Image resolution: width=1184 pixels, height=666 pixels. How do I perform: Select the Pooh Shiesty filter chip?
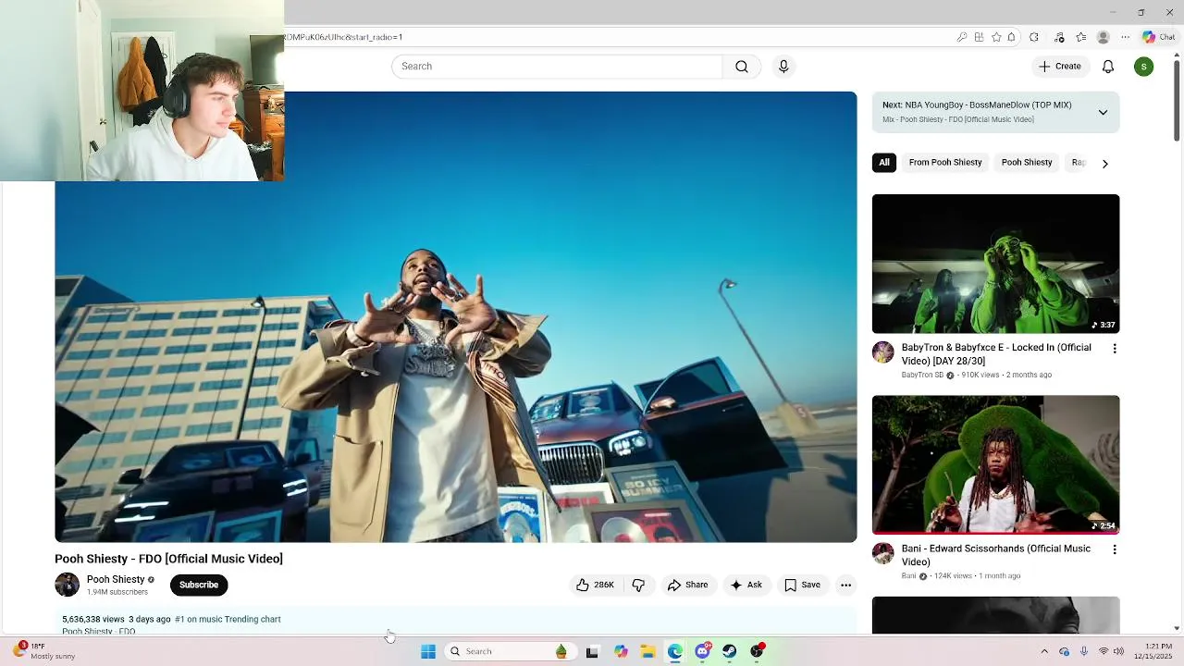pos(1027,163)
